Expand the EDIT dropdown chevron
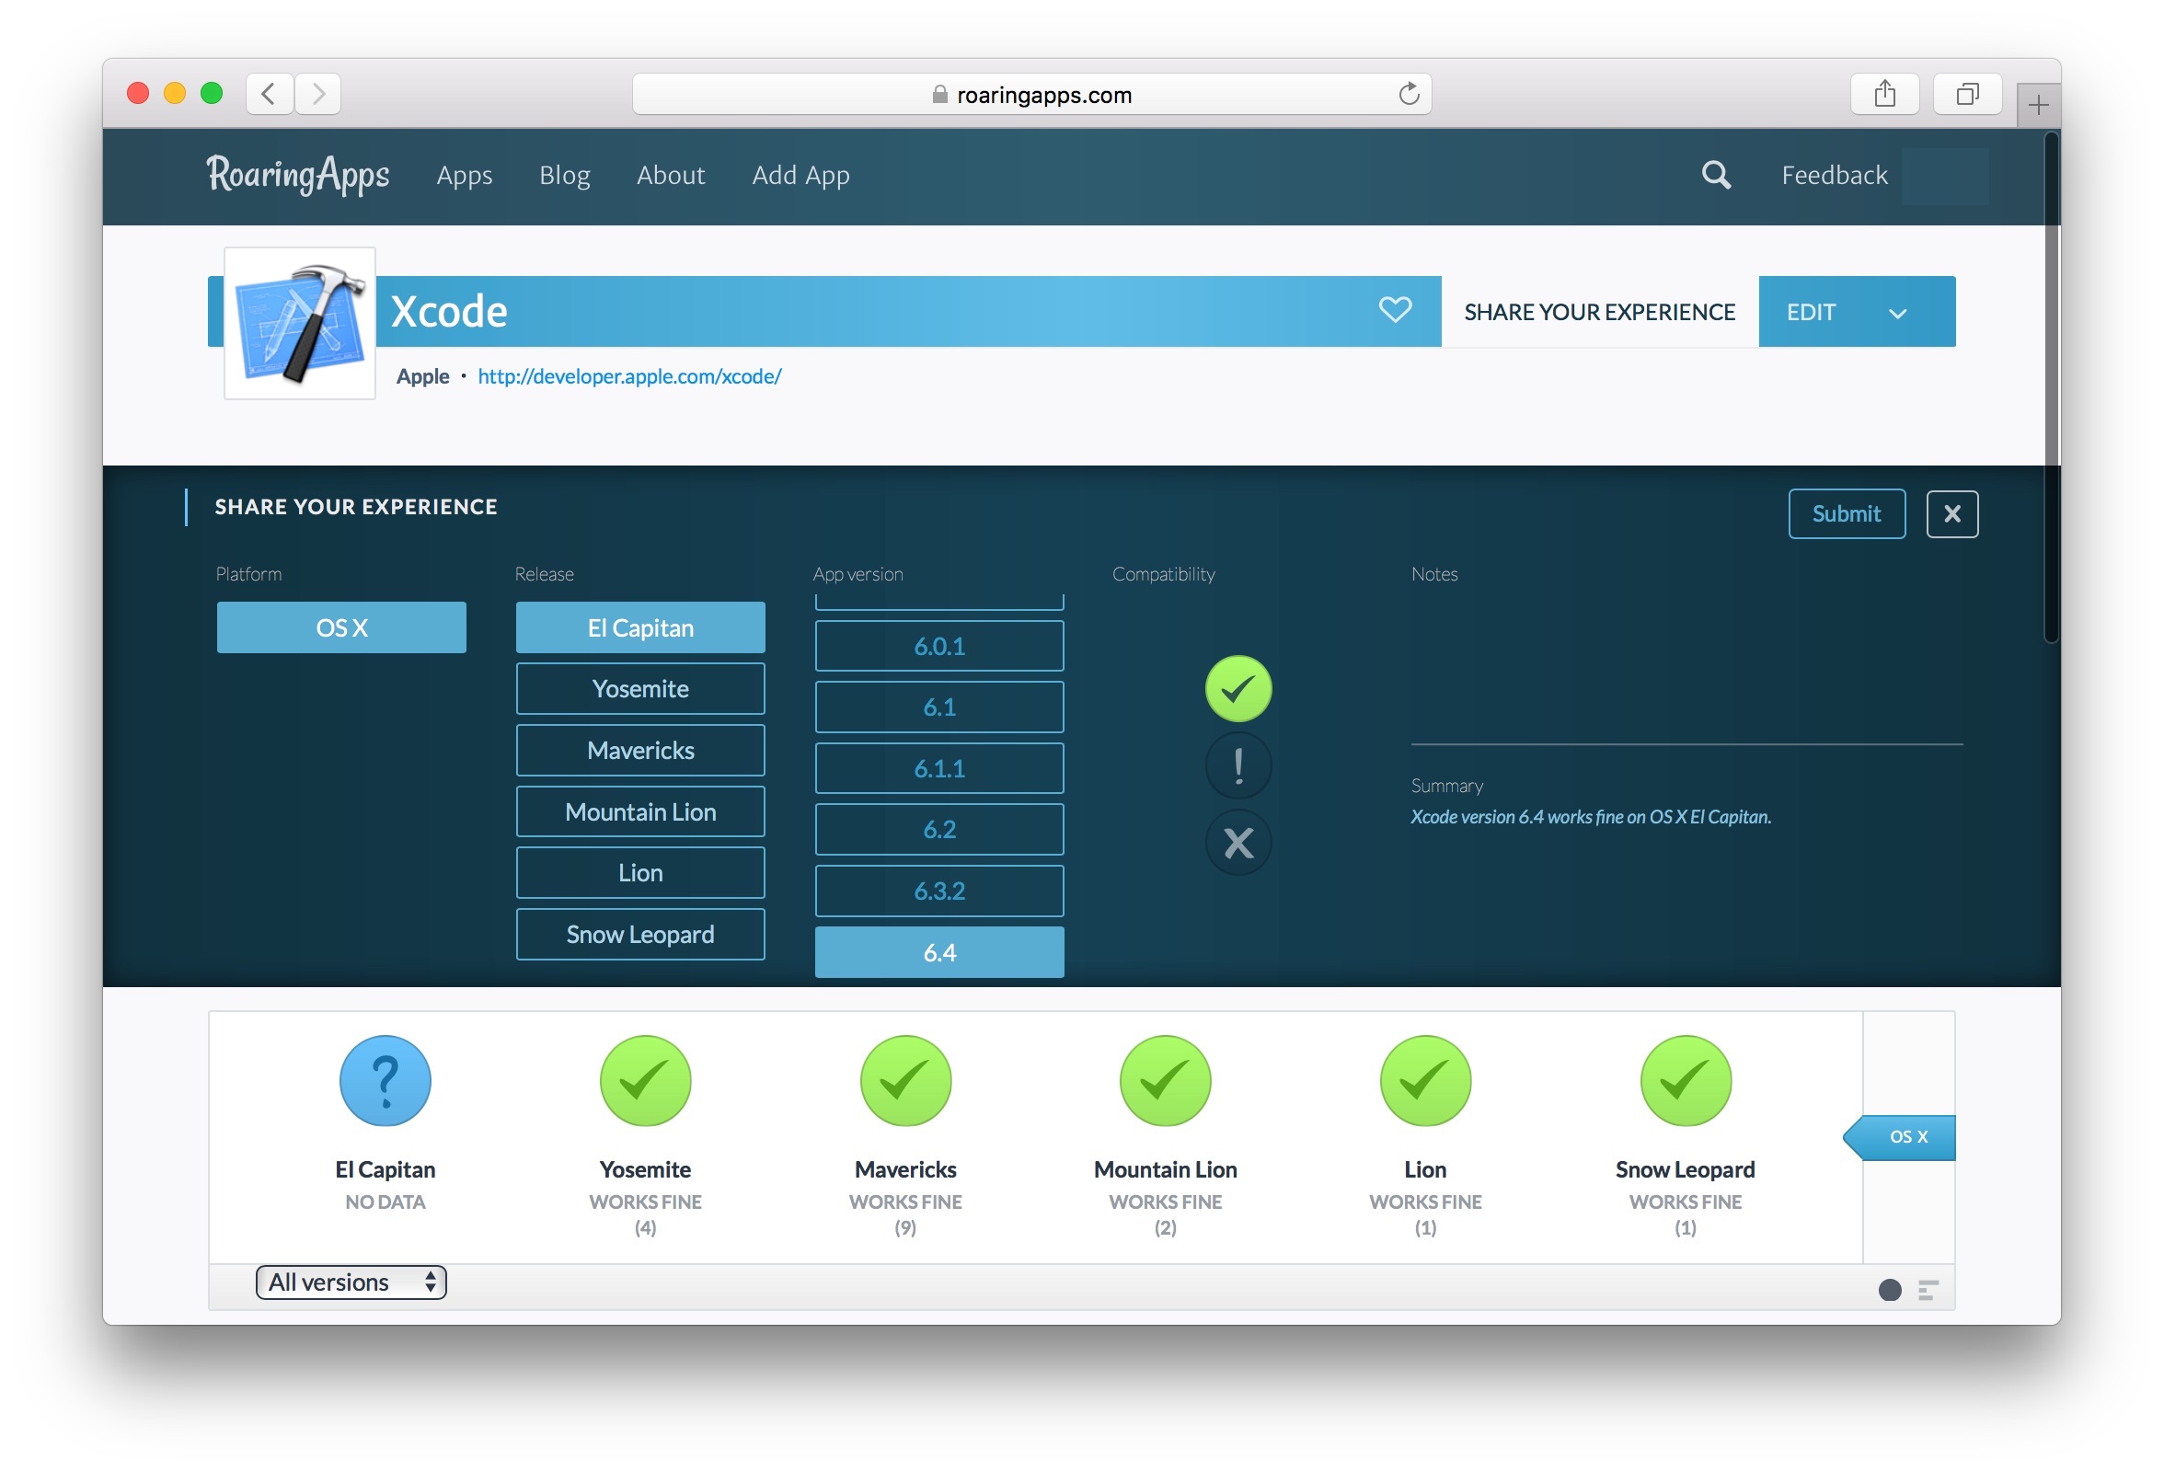 click(x=1897, y=313)
